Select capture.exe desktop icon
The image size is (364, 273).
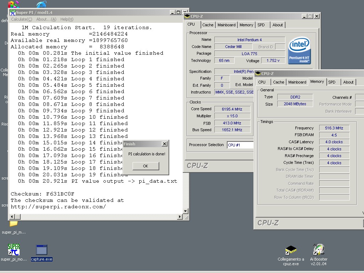click(42, 250)
